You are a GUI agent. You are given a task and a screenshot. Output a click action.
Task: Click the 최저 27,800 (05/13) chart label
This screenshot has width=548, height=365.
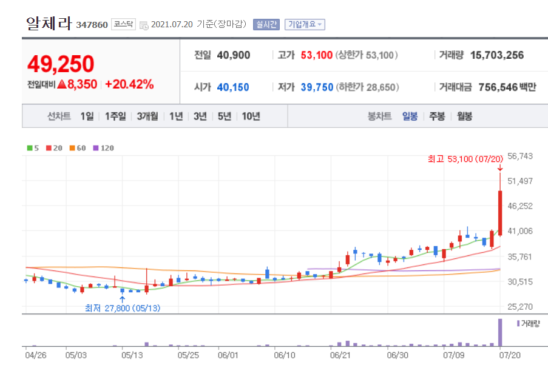123,308
